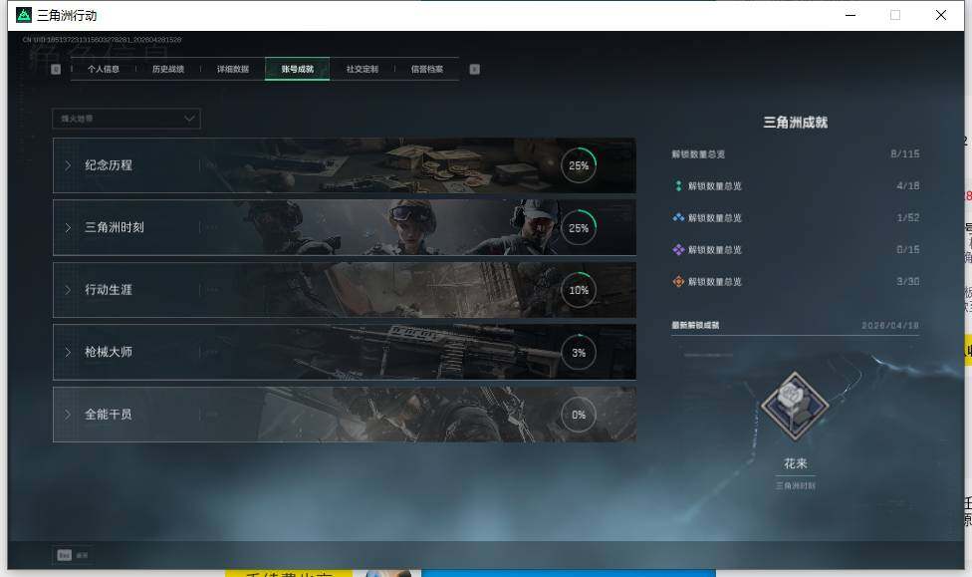Click the previous-tab key icon left of 个人信息

click(x=56, y=69)
